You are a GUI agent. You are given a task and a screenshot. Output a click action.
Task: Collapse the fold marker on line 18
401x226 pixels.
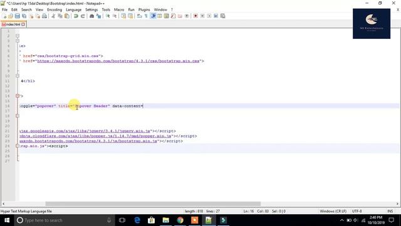pos(18,116)
